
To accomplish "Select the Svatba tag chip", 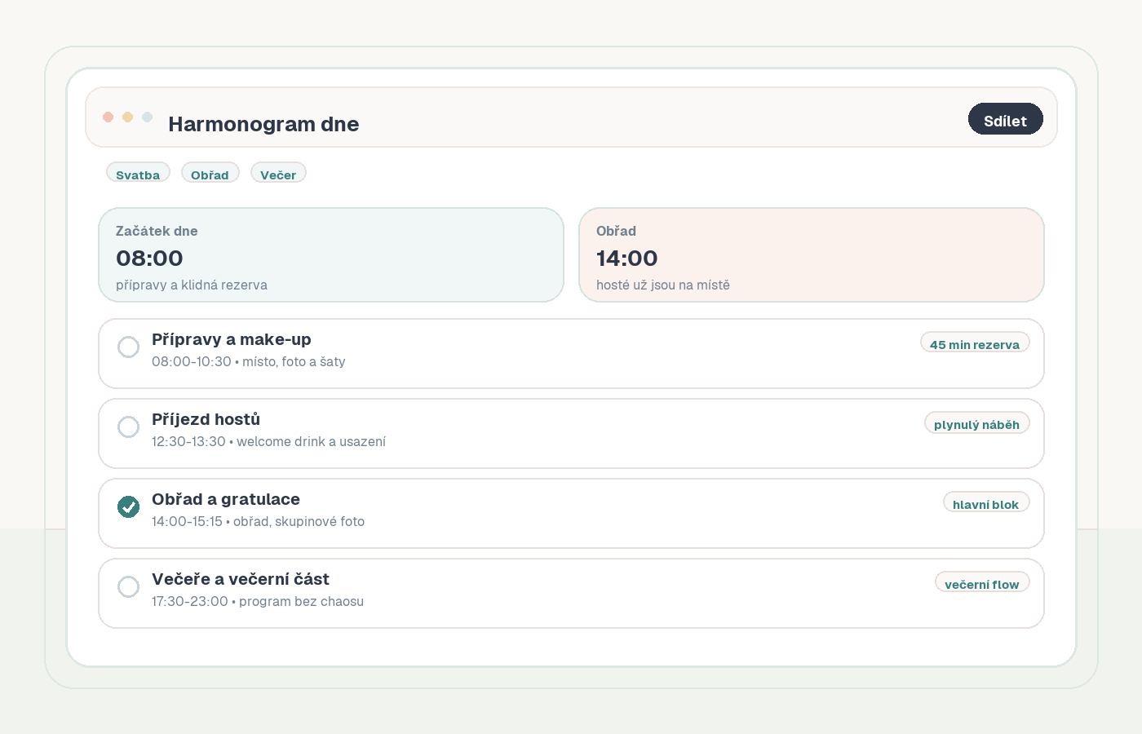I will pos(138,173).
